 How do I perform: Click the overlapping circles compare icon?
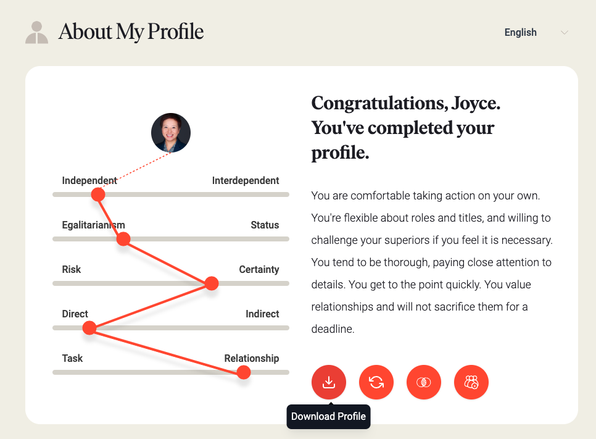click(424, 382)
